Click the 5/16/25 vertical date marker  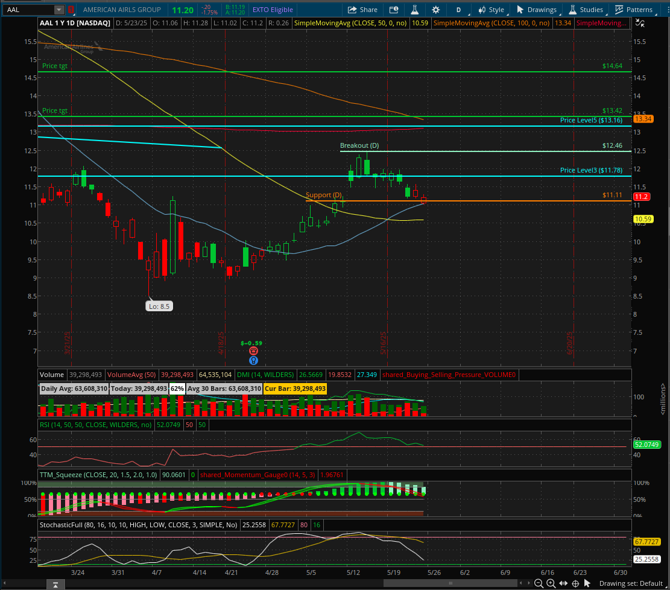click(384, 343)
